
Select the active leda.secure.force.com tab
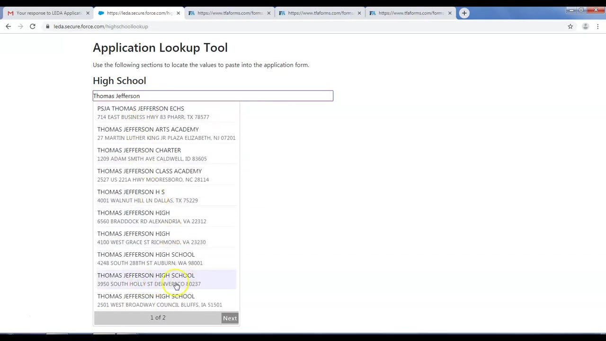(x=138, y=13)
